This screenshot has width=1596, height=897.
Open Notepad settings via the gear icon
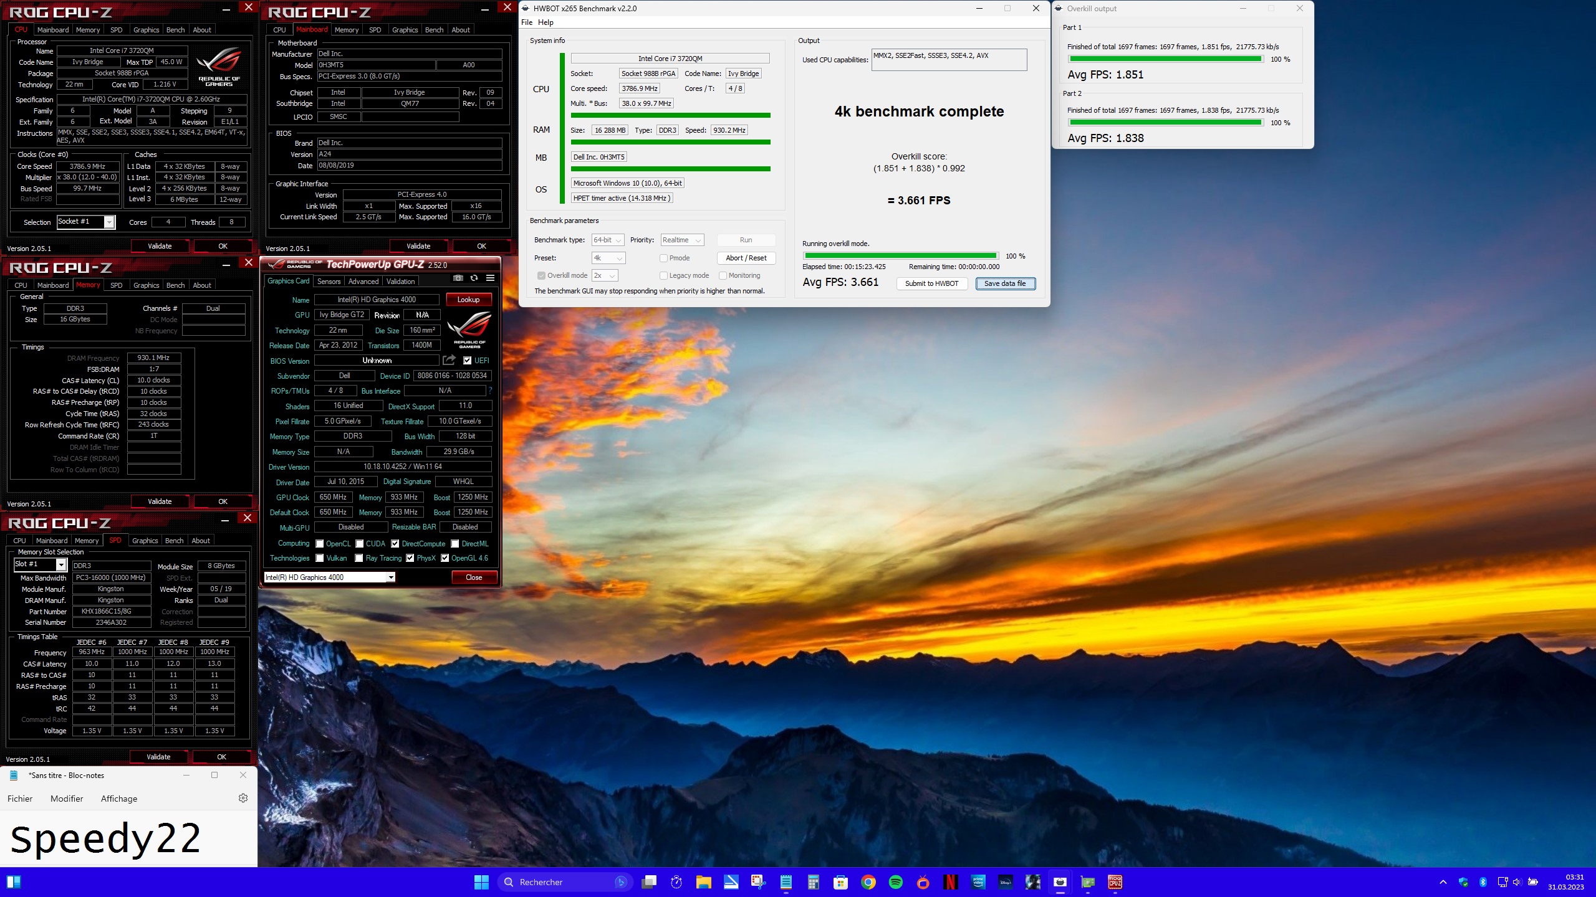243,798
